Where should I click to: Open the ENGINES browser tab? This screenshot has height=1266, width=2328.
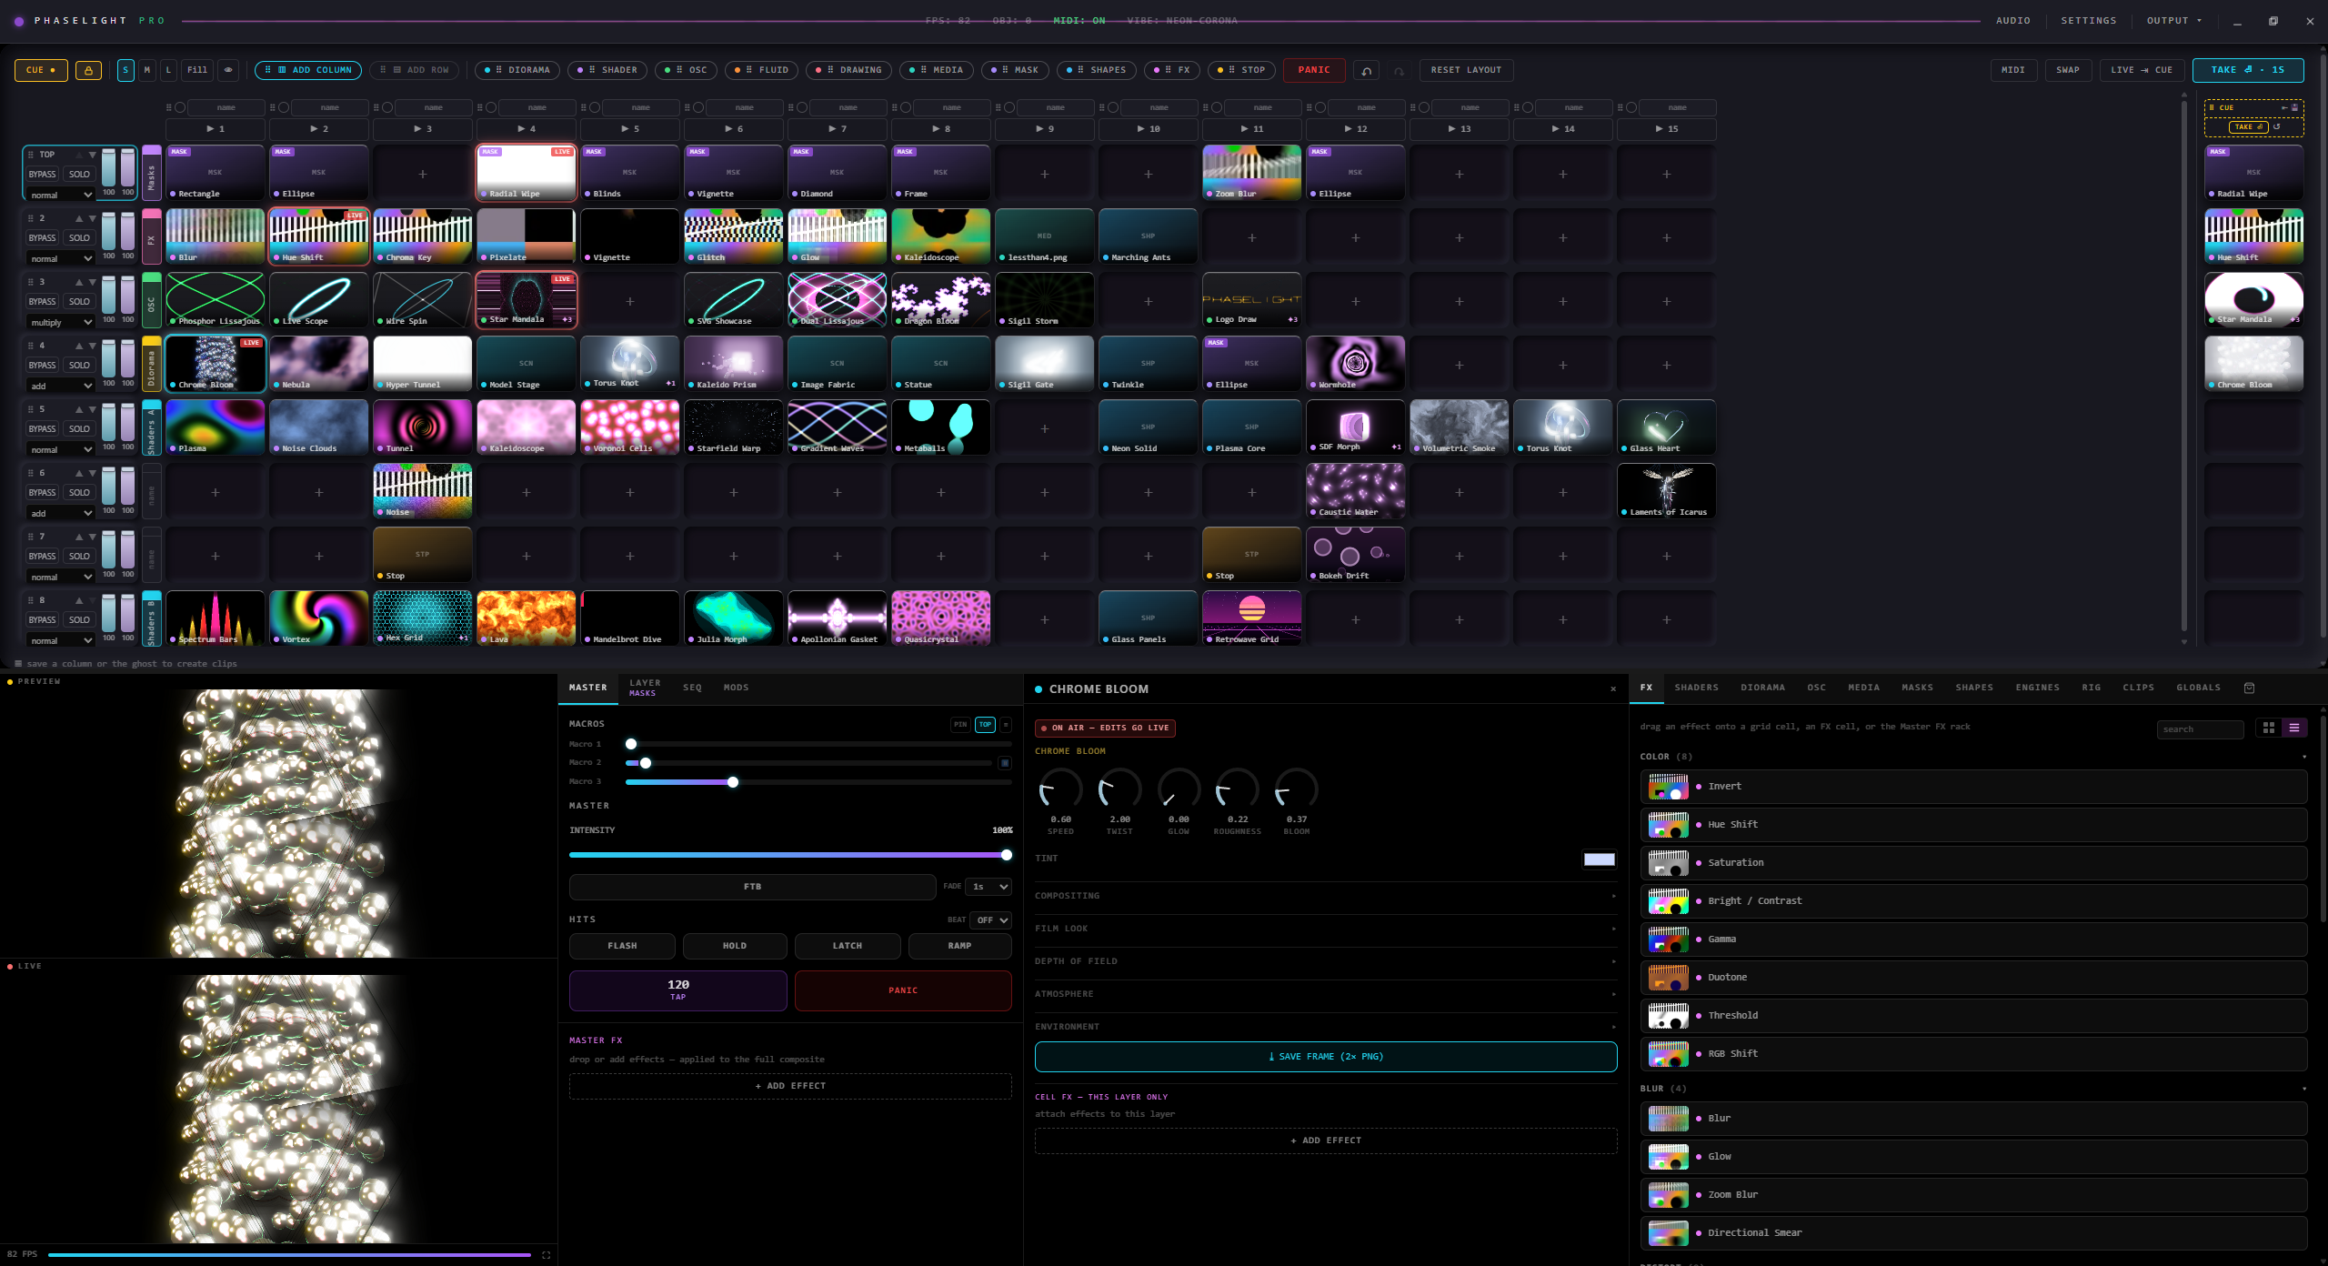(2038, 688)
